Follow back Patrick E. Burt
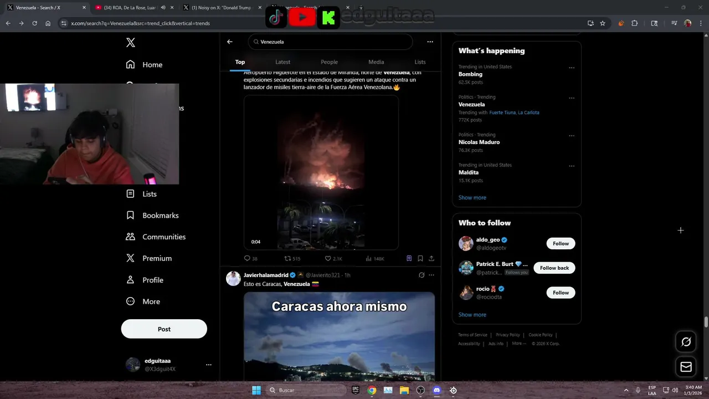 tap(554, 268)
